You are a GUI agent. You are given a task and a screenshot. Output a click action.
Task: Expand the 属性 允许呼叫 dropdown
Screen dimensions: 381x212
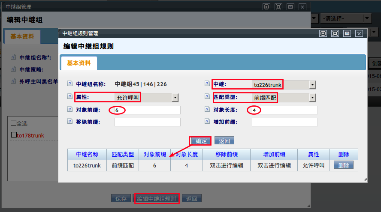[175, 98]
